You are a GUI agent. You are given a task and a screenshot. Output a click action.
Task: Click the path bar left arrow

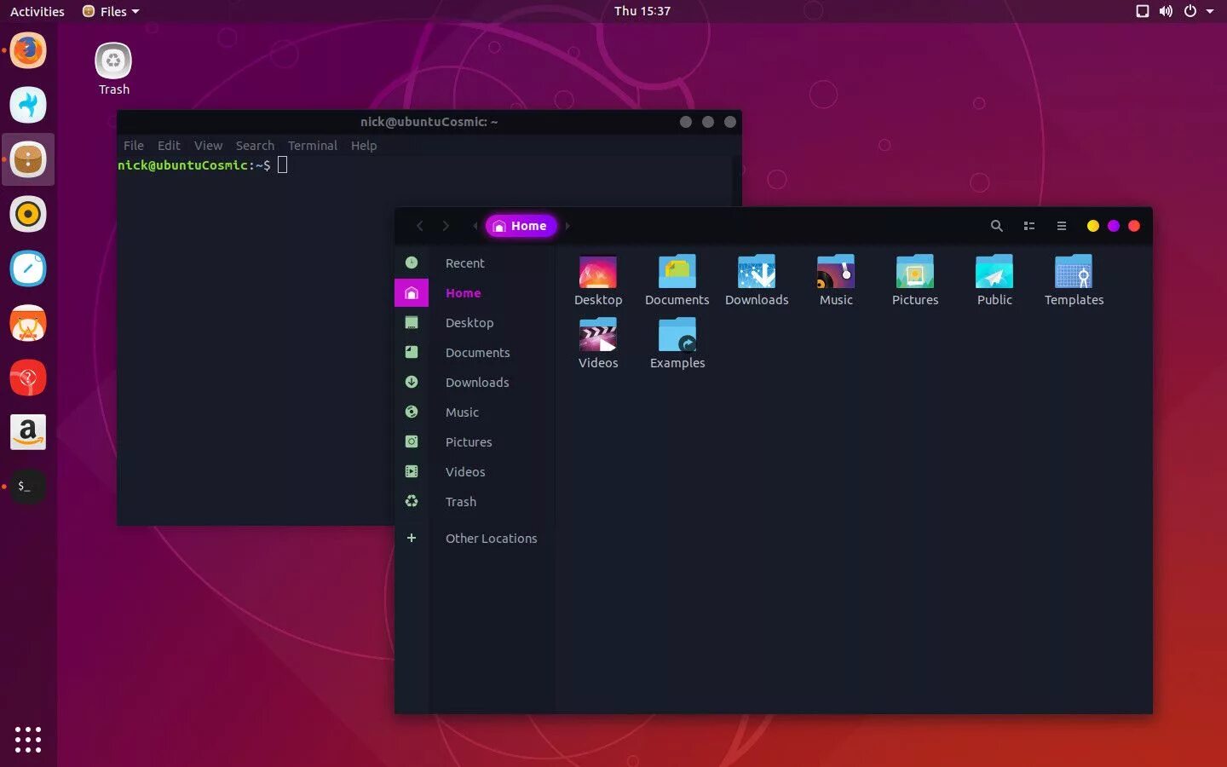coord(475,226)
